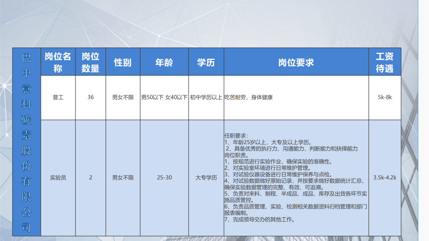
Task: Click the age cell 25-30
Action: [x=164, y=178]
